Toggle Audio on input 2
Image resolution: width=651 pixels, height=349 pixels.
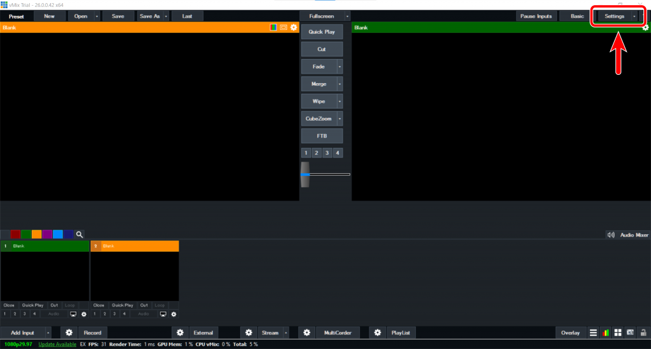(x=144, y=314)
